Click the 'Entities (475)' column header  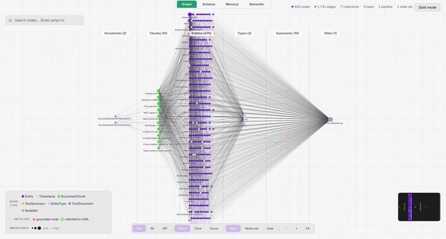coord(201,33)
